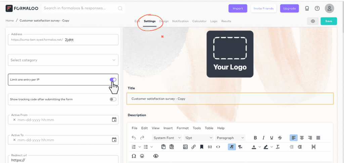Open the Paragraph format dropdown

coord(230,138)
